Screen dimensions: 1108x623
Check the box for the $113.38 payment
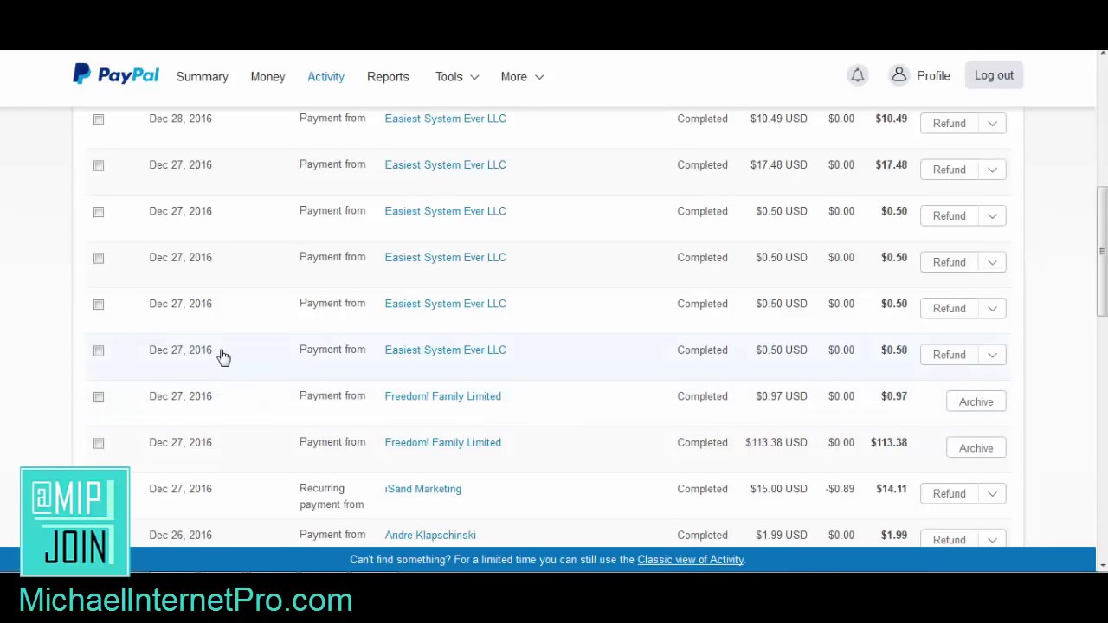pyautogui.click(x=99, y=443)
